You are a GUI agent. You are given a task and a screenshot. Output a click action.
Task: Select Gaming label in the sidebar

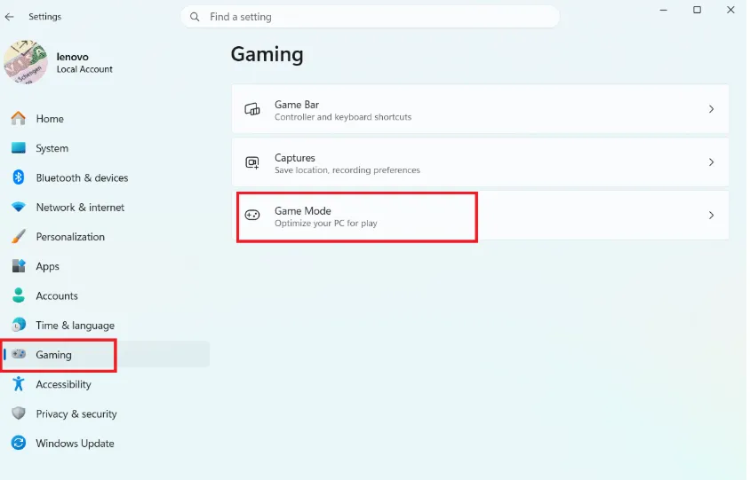tap(53, 355)
